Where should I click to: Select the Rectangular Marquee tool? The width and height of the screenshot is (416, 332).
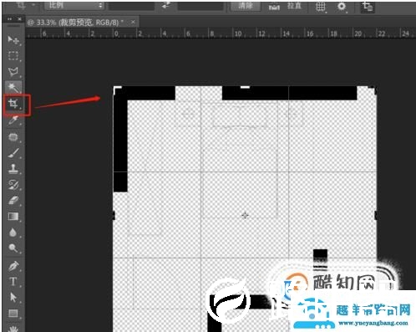pyautogui.click(x=13, y=56)
